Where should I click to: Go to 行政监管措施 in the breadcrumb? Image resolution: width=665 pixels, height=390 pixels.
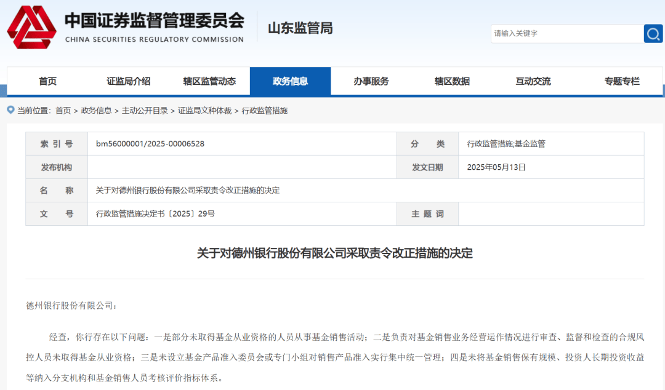click(265, 111)
